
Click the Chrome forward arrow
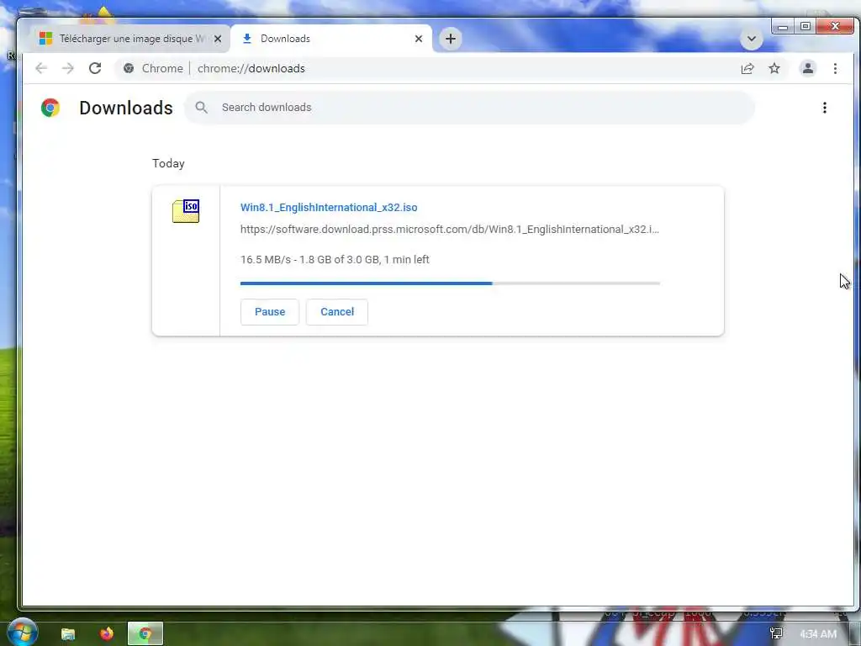click(67, 68)
